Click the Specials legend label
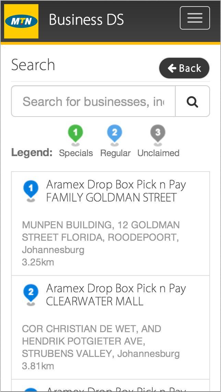This screenshot has width=221, height=392. [76, 153]
